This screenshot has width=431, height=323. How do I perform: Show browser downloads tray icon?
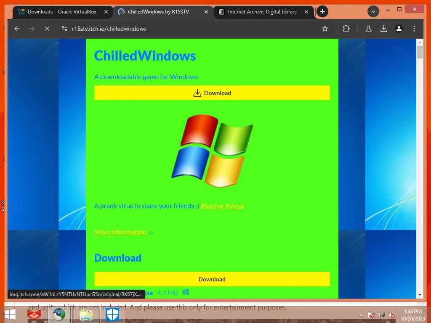pos(384,29)
